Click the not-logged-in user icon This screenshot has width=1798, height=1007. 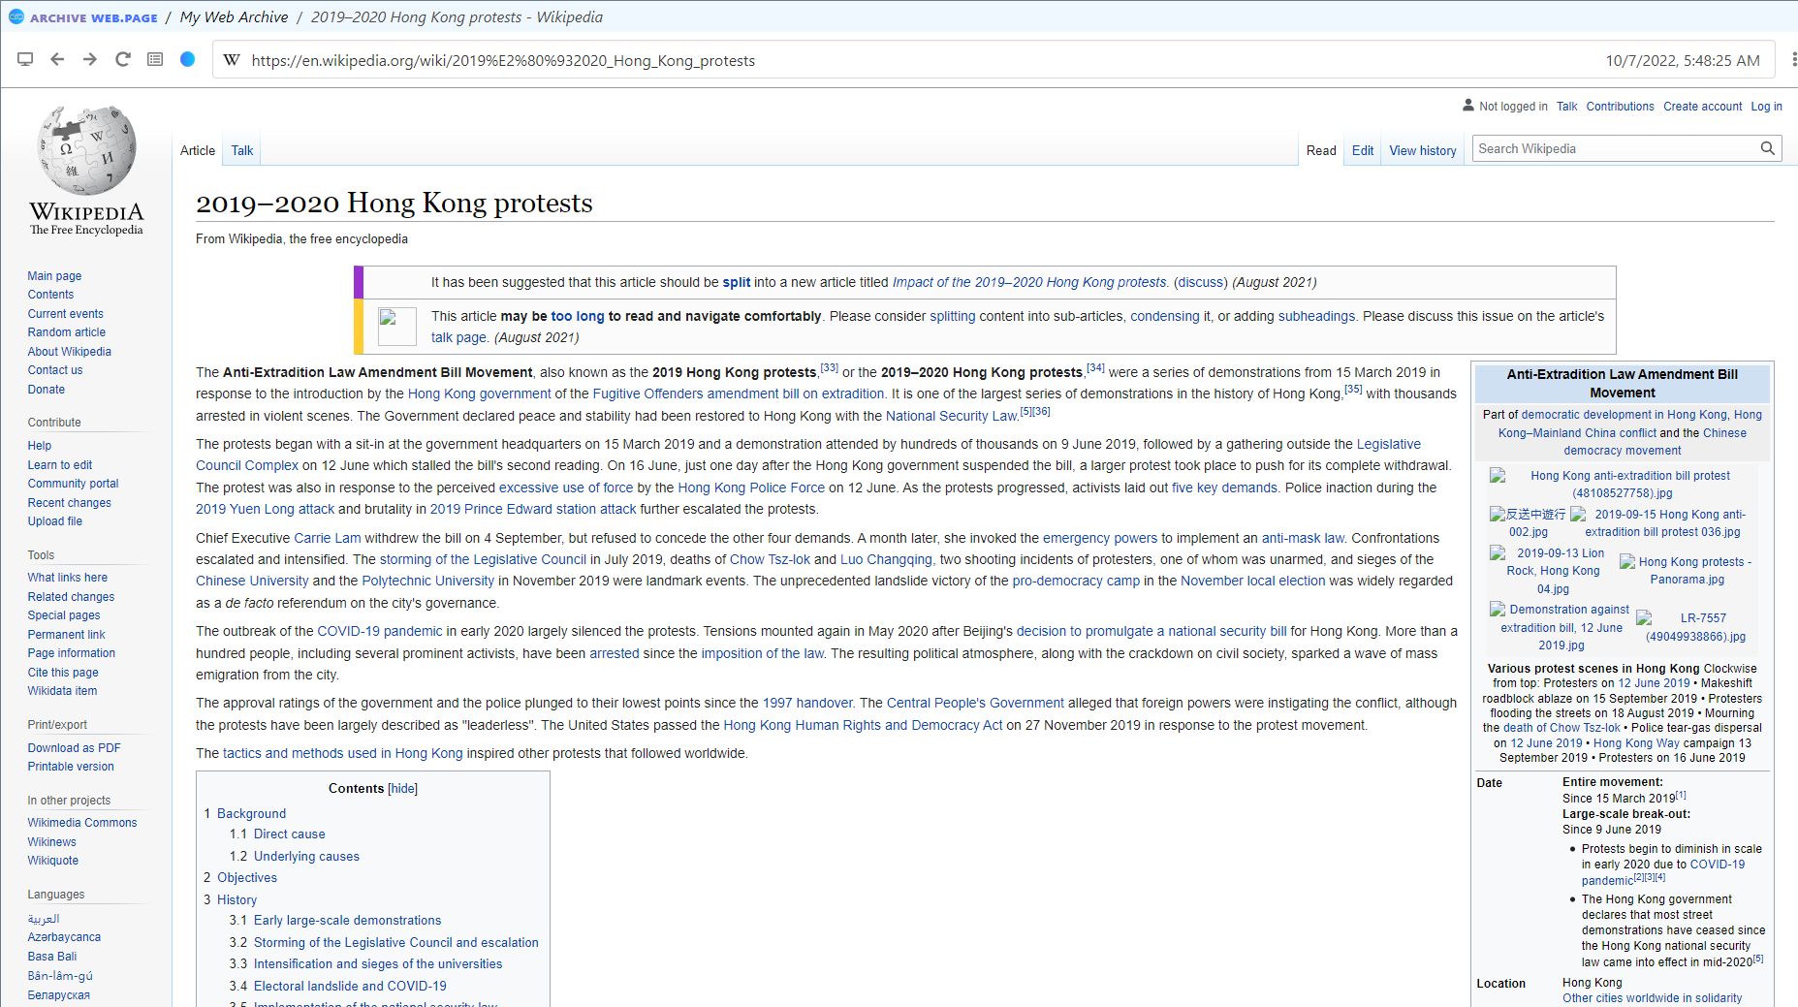point(1468,106)
